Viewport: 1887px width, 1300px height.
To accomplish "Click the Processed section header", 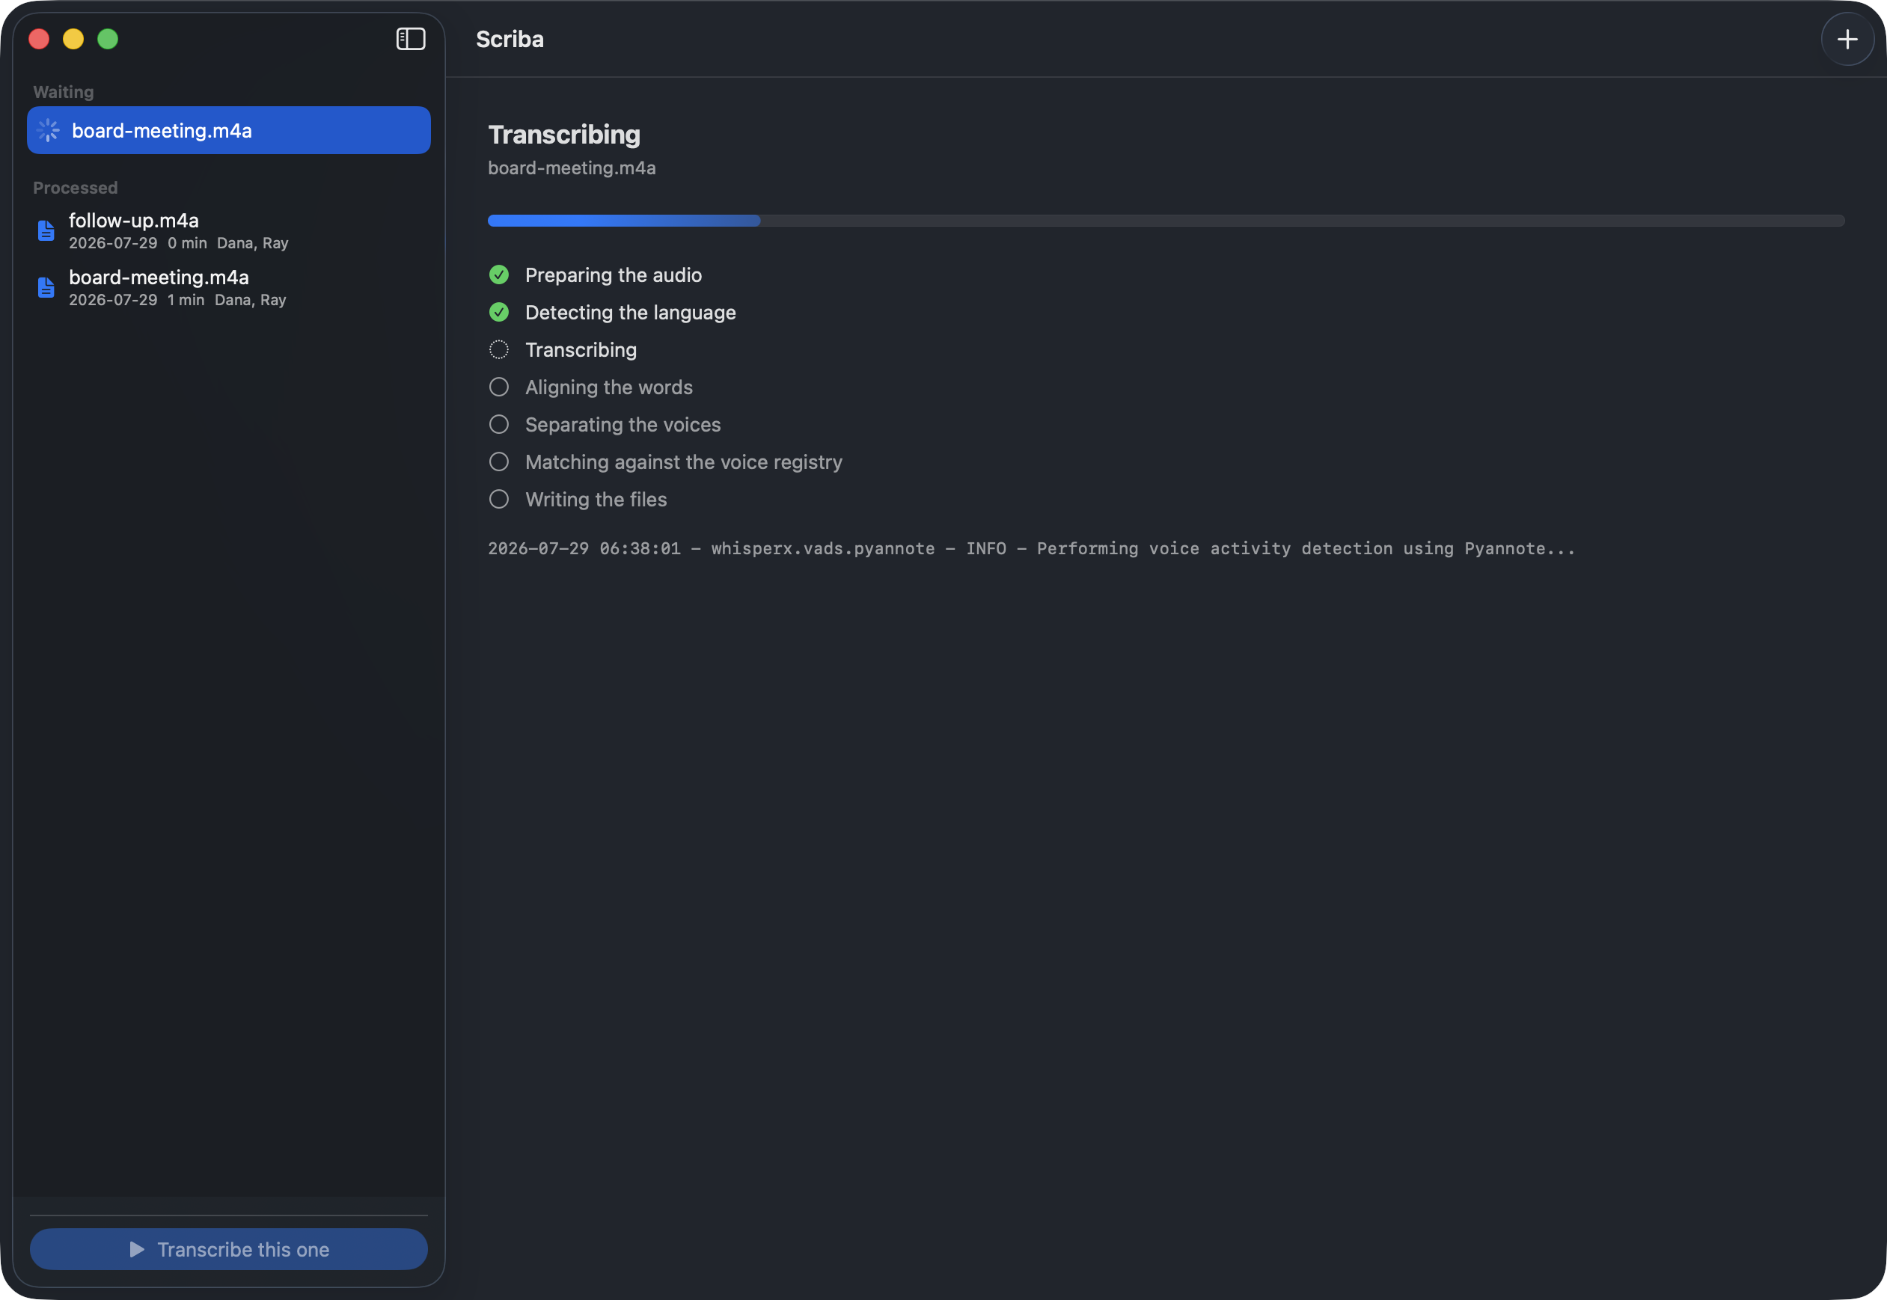I will (75, 188).
